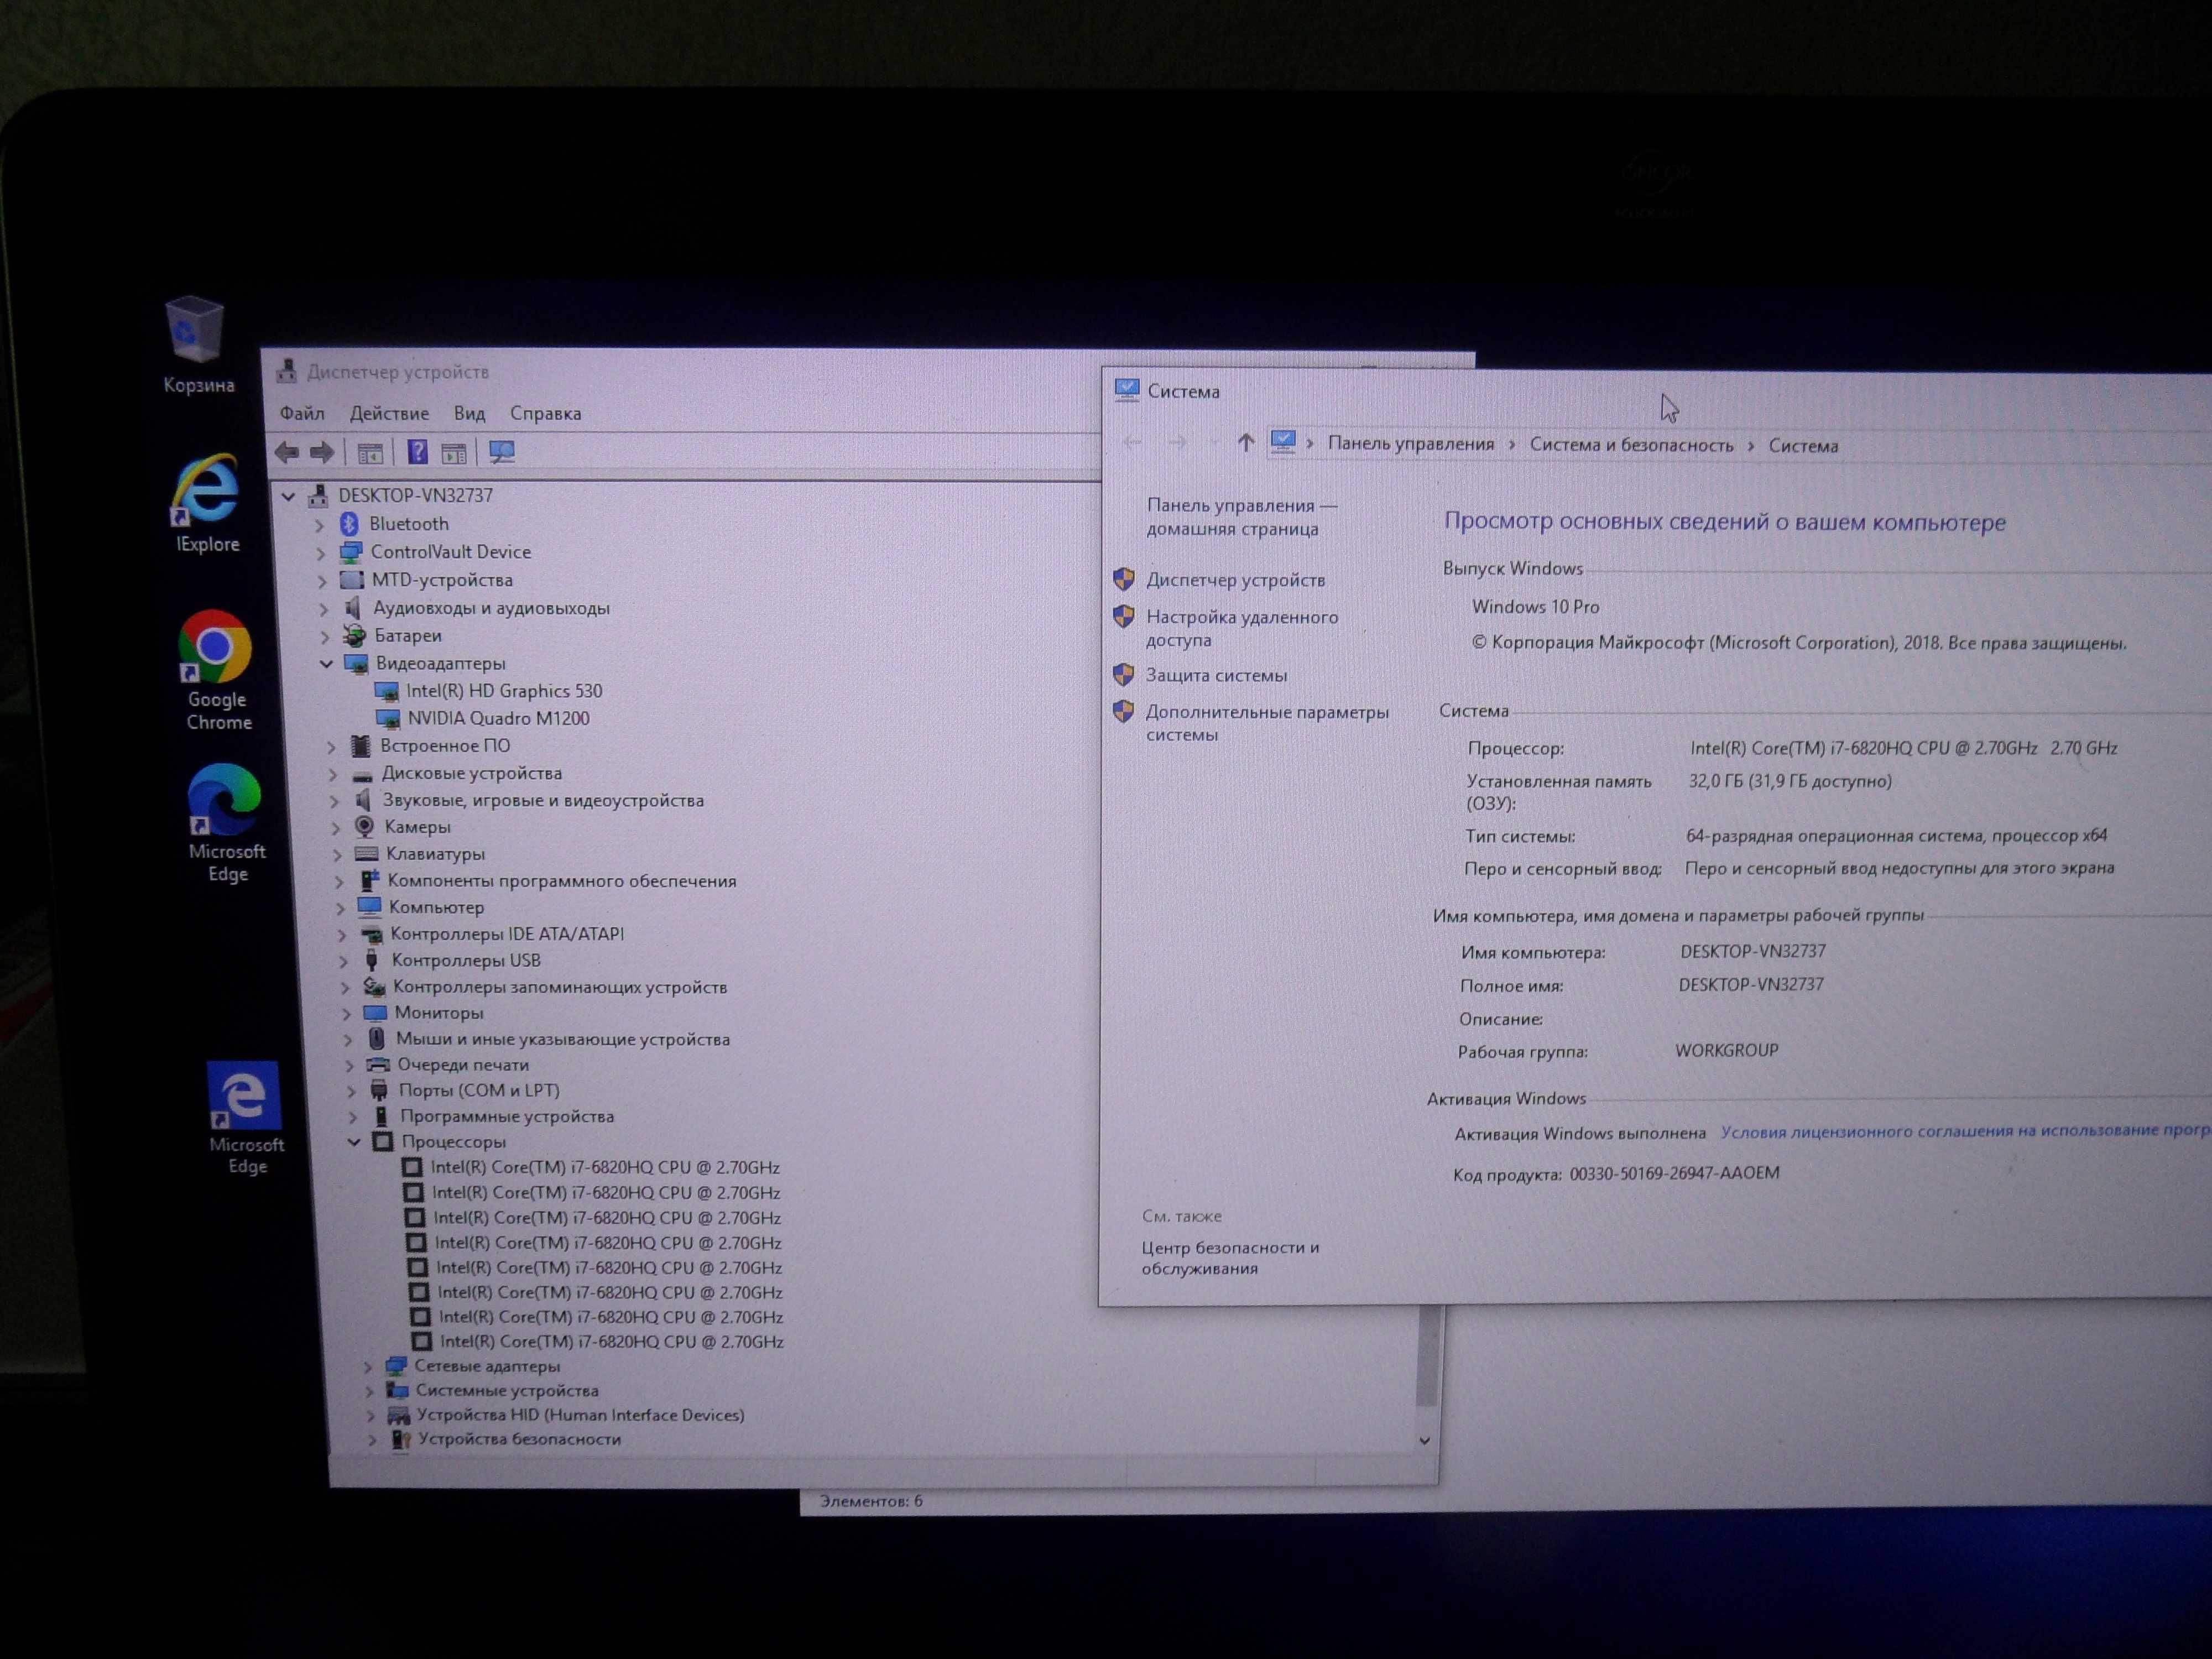Click the Device Manager vertical scrollbar thumb
Screen dimensions: 2212x1659
(x=1429, y=1355)
